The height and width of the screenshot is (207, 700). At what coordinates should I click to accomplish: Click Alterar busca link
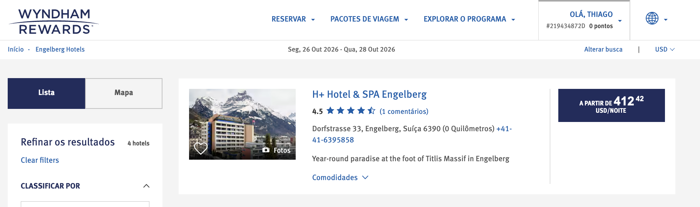[603, 49]
